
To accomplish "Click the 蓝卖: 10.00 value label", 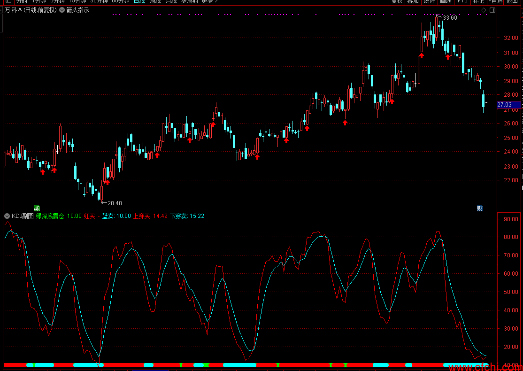I will coord(116,216).
